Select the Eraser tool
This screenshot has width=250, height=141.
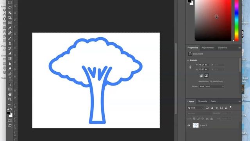pos(10,54)
